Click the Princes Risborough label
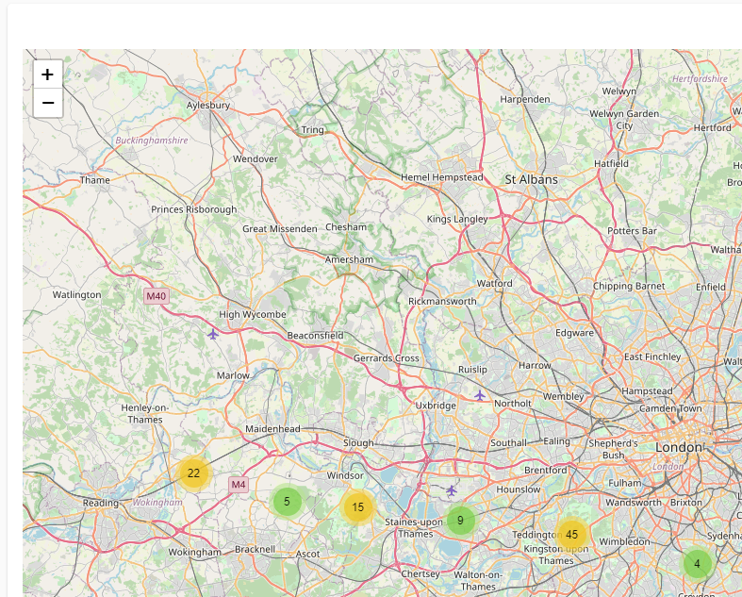Viewport: 742px width, 597px height. point(193,209)
